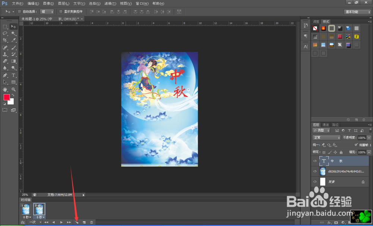
Task: Select the Eraser tool
Action: pos(5,61)
